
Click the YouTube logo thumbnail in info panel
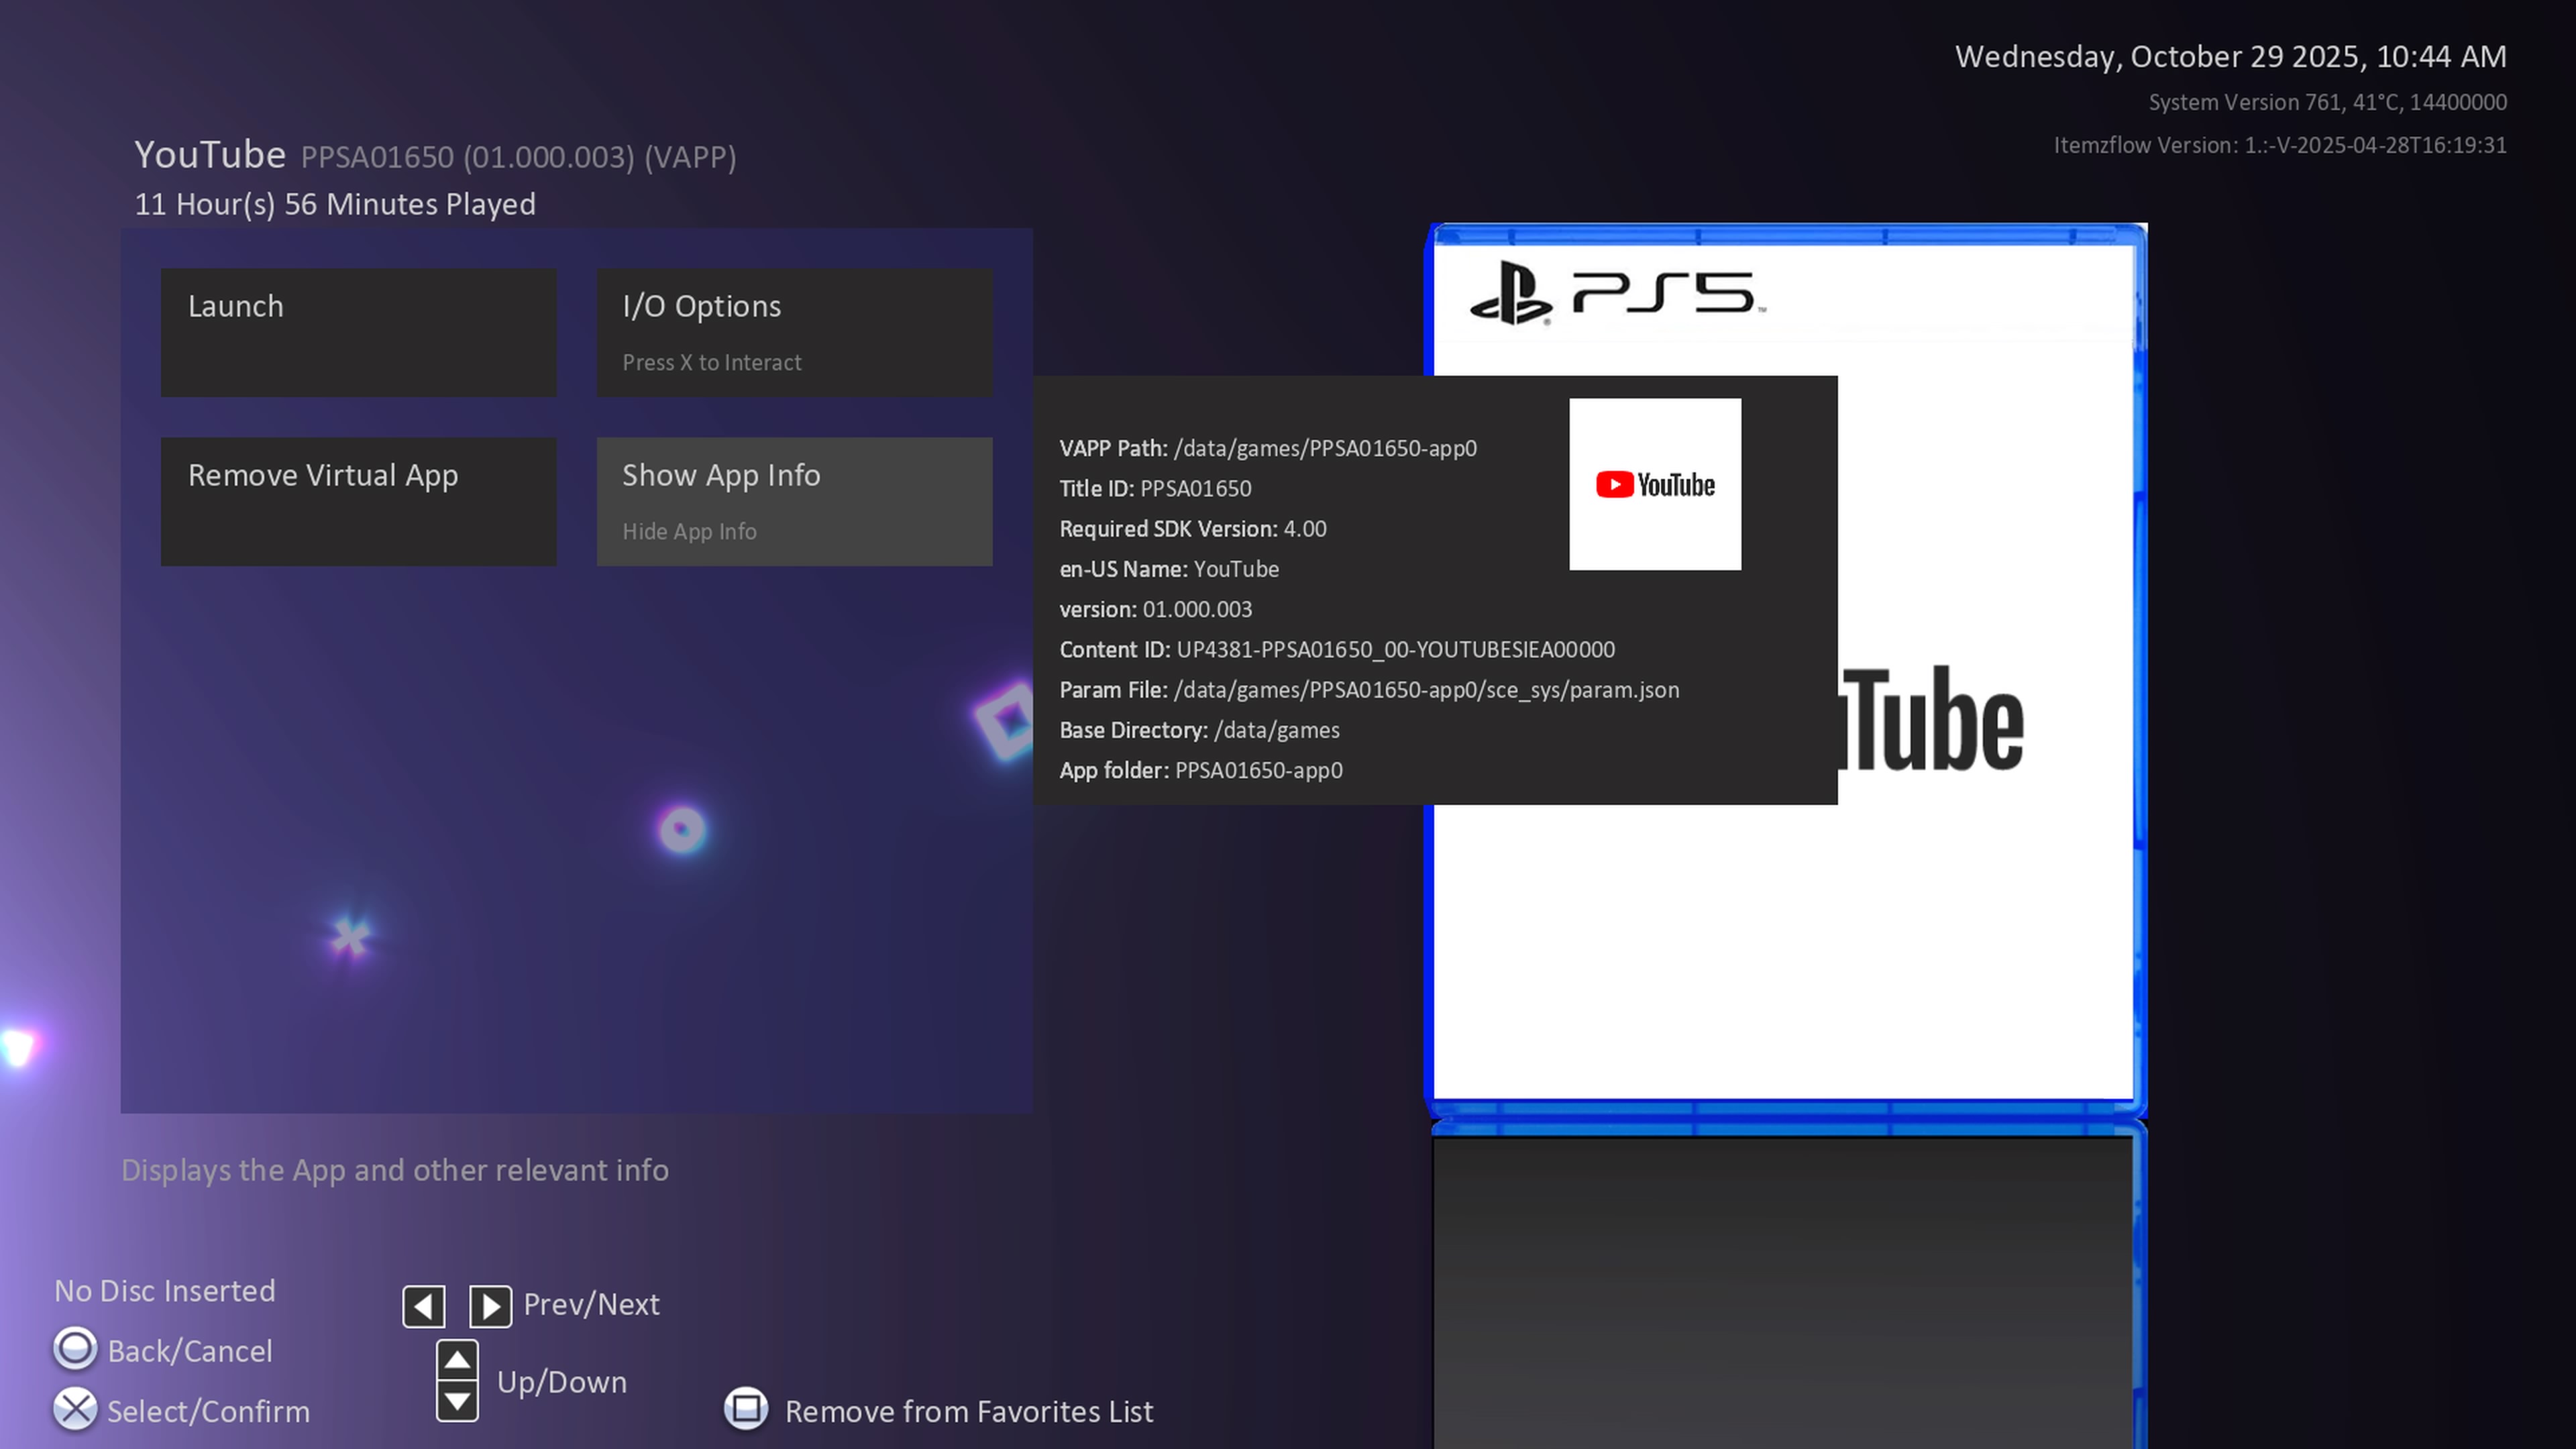coord(1655,484)
